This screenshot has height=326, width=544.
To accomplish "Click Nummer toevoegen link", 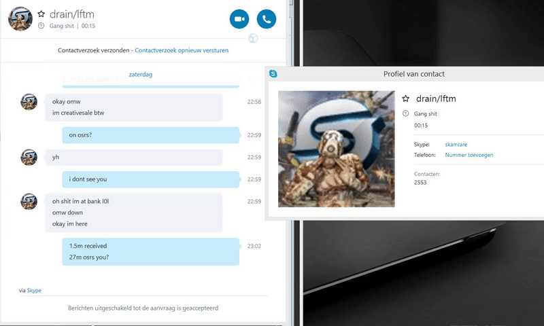I will pos(469,155).
